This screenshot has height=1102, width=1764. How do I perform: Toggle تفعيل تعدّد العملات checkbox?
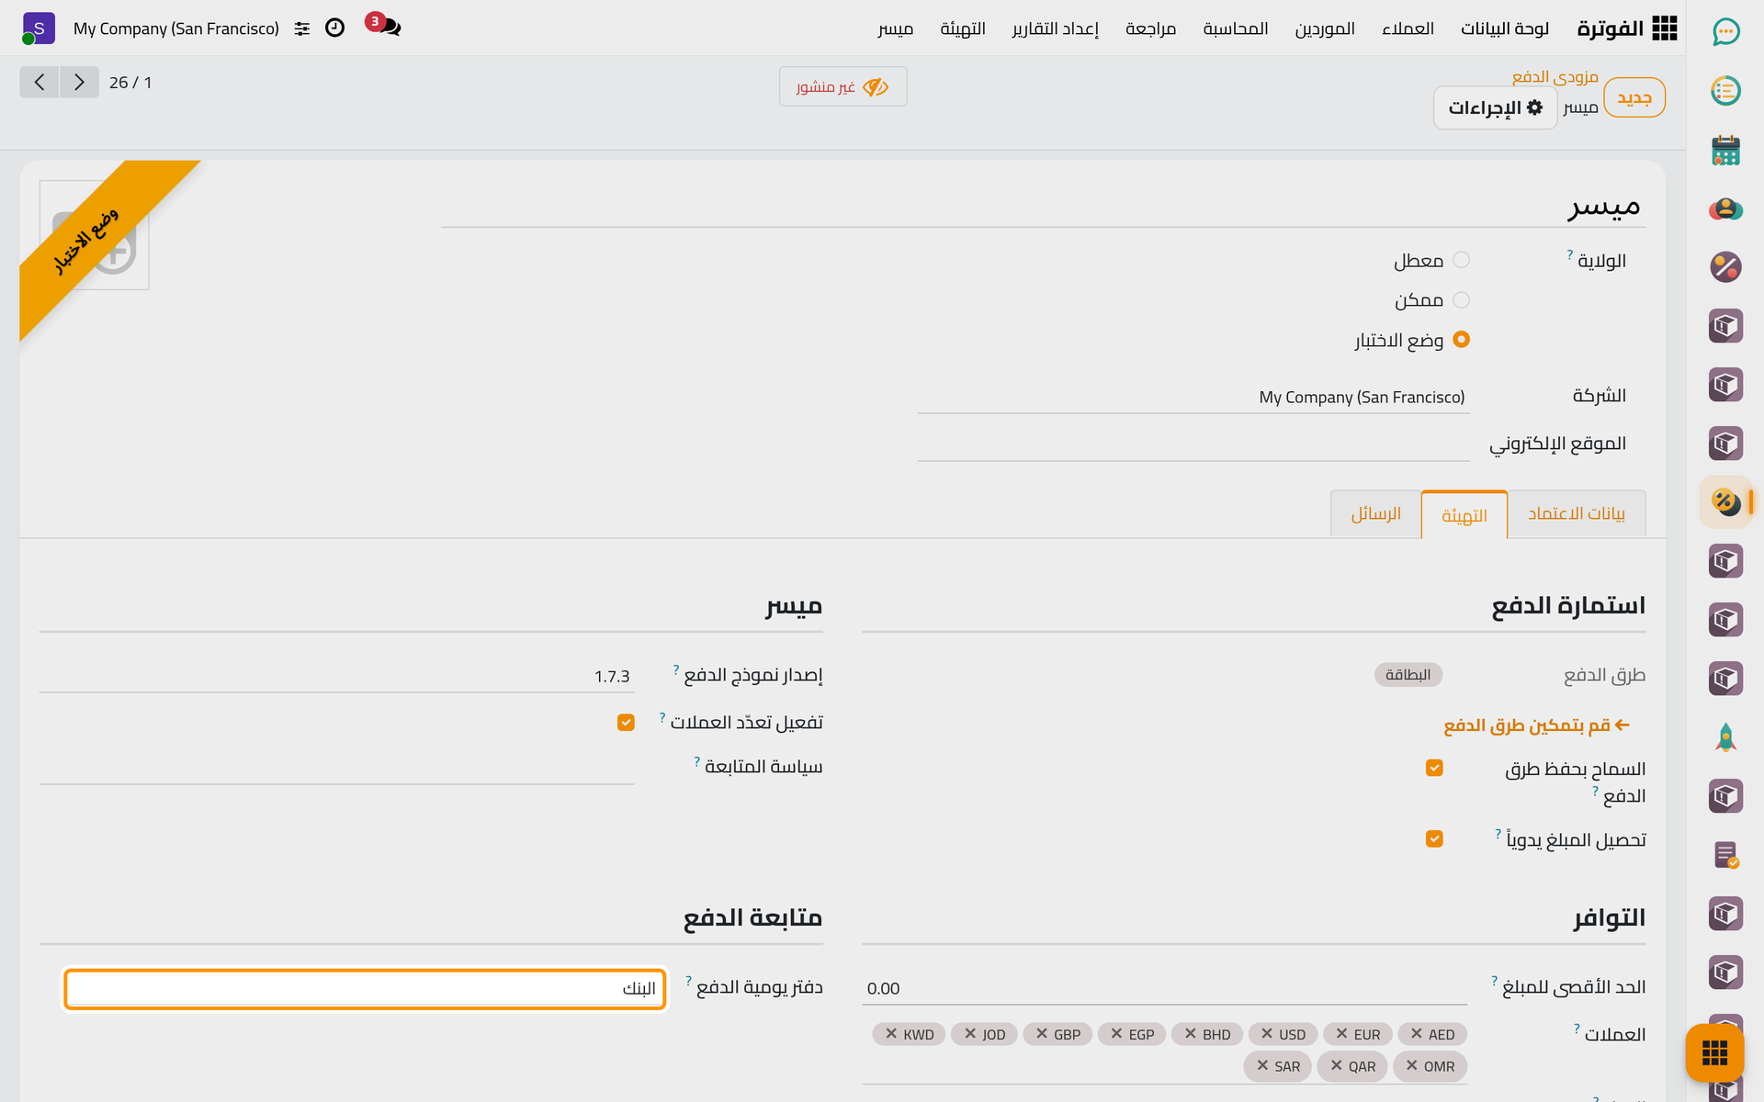tap(626, 723)
